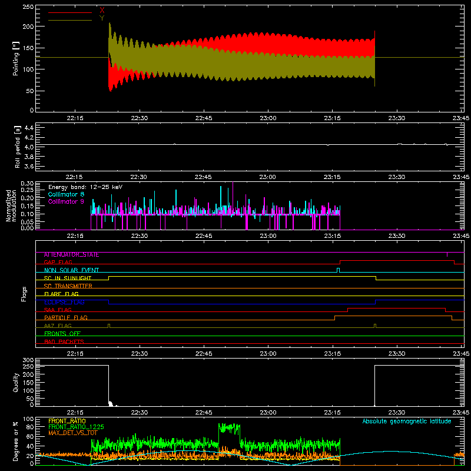The height and width of the screenshot is (471, 471).
Task: Select the Energy band: 12-25 keV text
Action: pyautogui.click(x=85, y=187)
